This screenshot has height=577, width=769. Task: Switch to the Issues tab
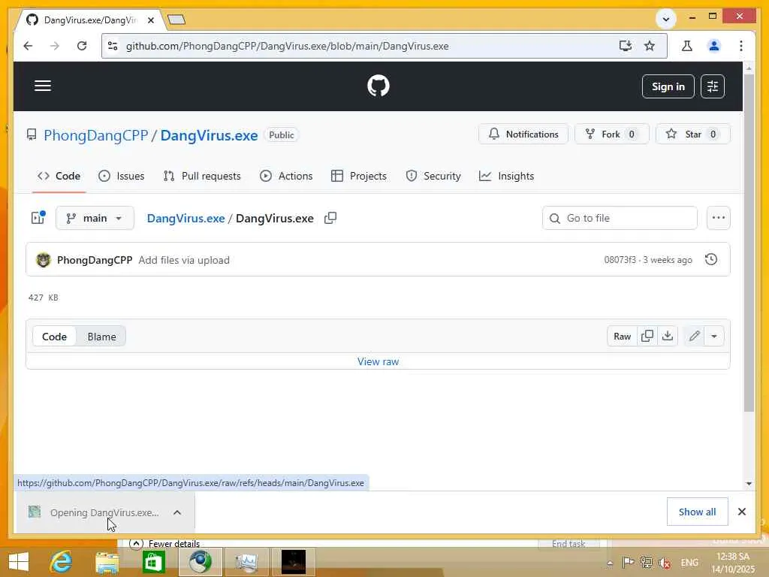121,176
